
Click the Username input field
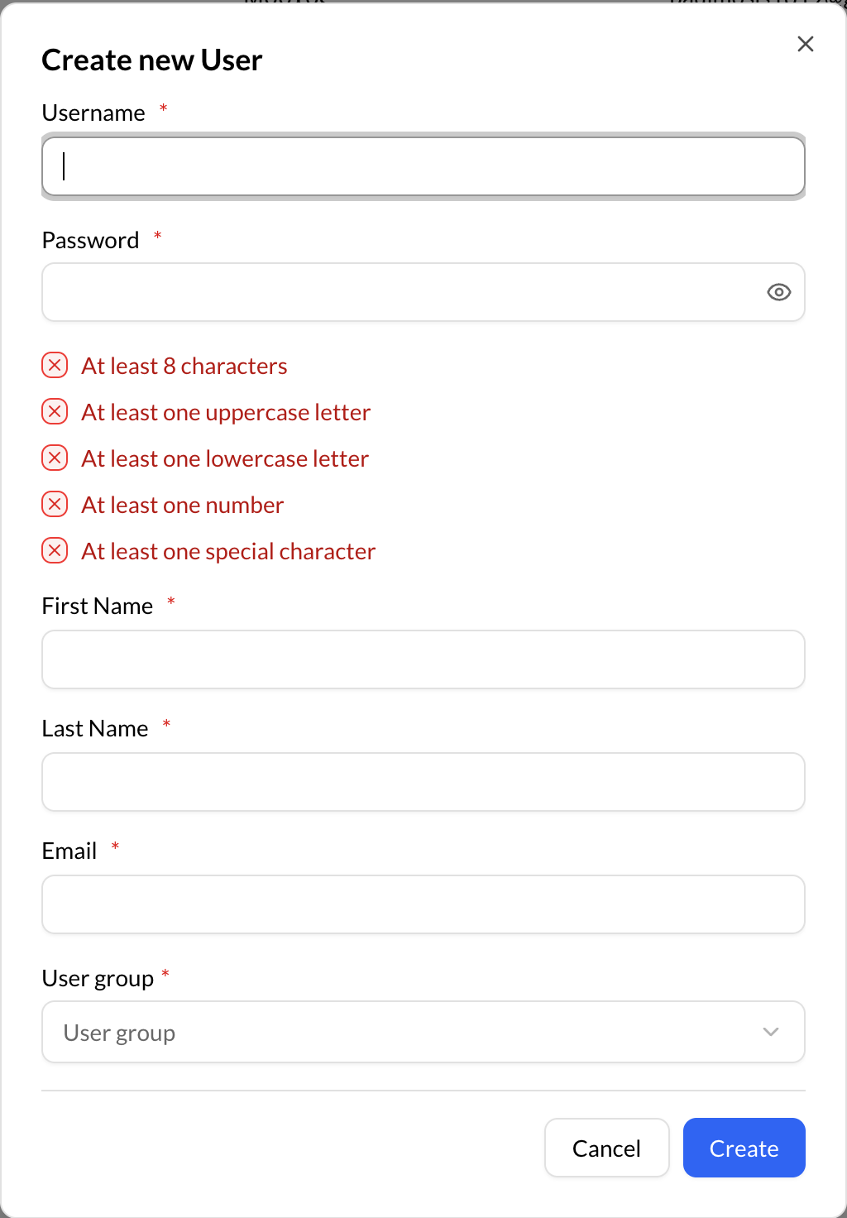(x=423, y=166)
